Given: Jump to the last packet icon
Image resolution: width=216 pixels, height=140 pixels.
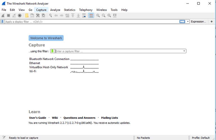Looking at the screenshot, I should tap(78, 15).
